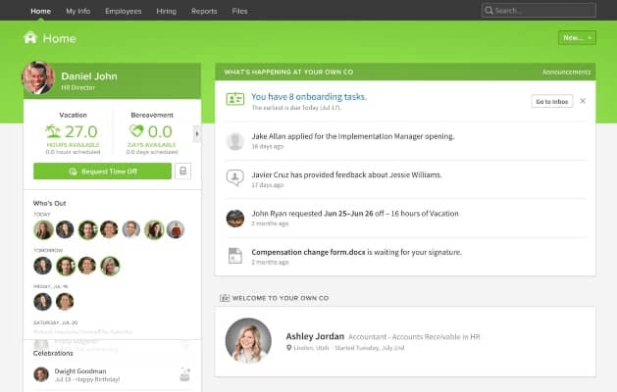Open the time off calculator icon button
The image size is (617, 392).
(183, 171)
